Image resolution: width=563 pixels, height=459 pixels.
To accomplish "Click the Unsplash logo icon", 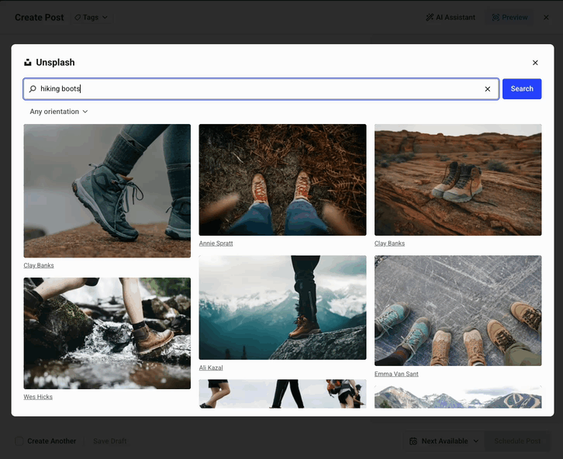I will pyautogui.click(x=28, y=63).
